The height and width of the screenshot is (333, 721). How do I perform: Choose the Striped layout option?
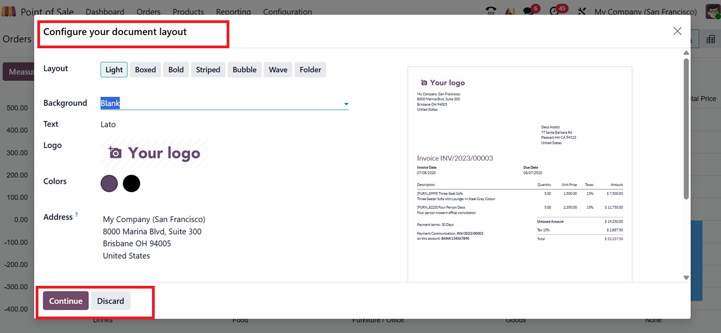pyautogui.click(x=208, y=70)
